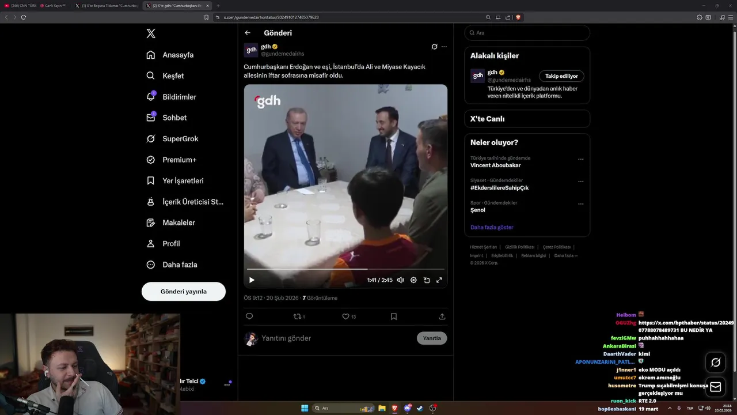Image resolution: width=737 pixels, height=415 pixels.
Task: Click the Yanıtla button
Action: click(432, 338)
